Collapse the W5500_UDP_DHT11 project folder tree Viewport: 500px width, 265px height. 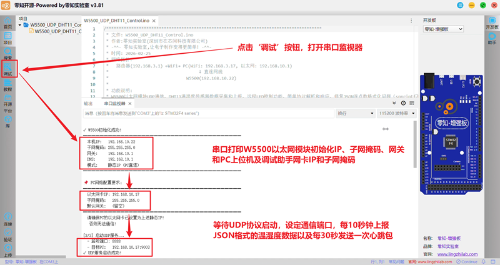pyautogui.click(x=20, y=25)
